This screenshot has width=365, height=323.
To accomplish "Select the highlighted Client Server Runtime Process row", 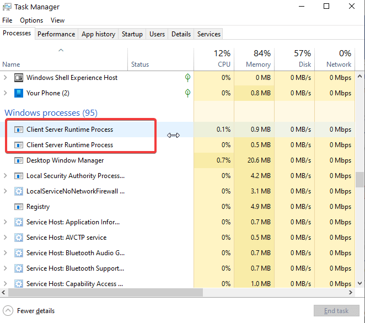I will click(178, 130).
